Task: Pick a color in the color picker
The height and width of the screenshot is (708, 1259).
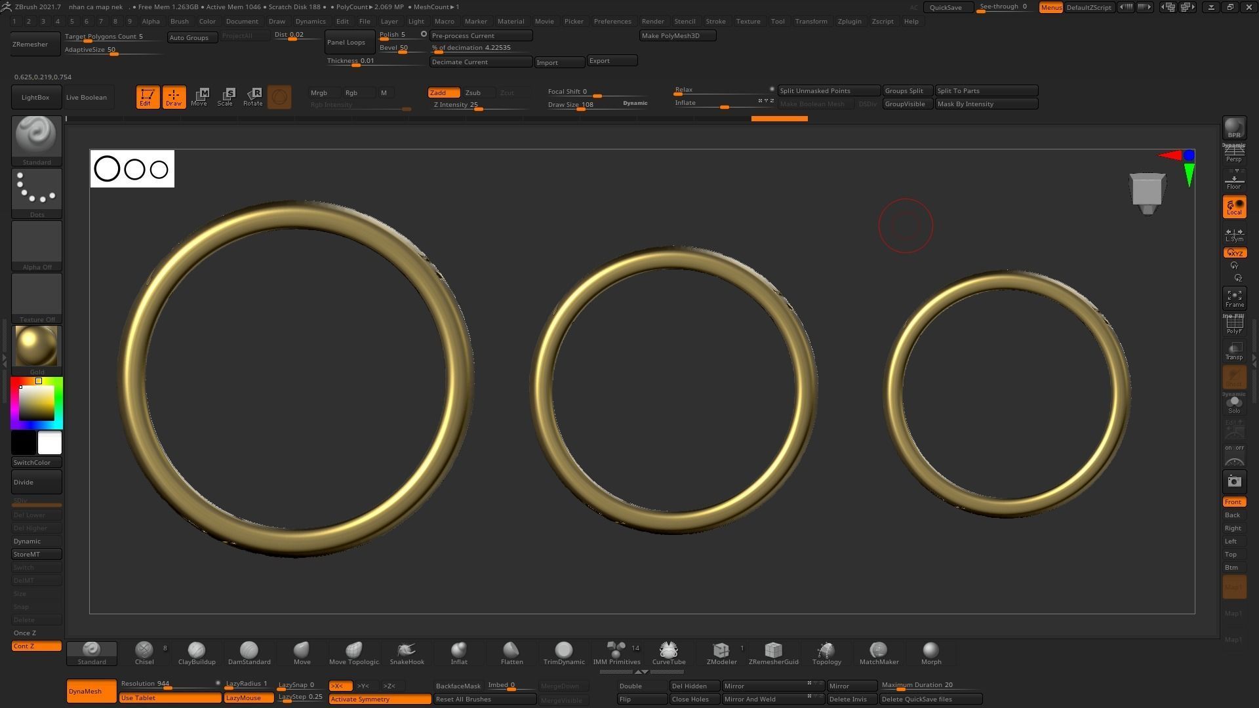Action: click(37, 403)
